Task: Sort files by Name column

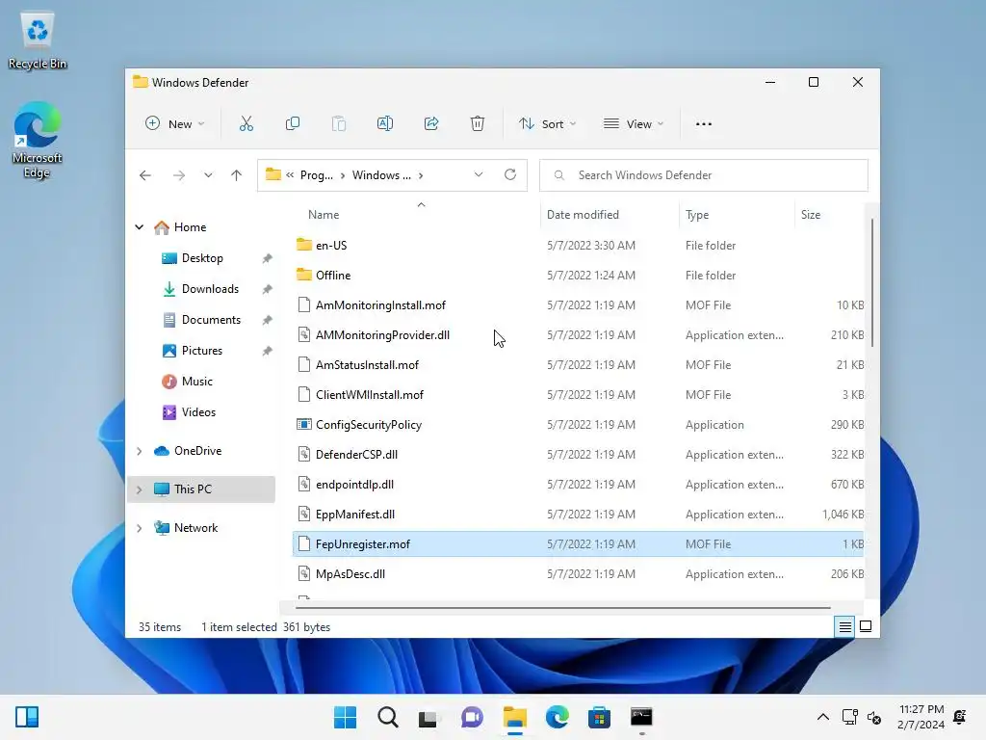Action: pos(324,215)
